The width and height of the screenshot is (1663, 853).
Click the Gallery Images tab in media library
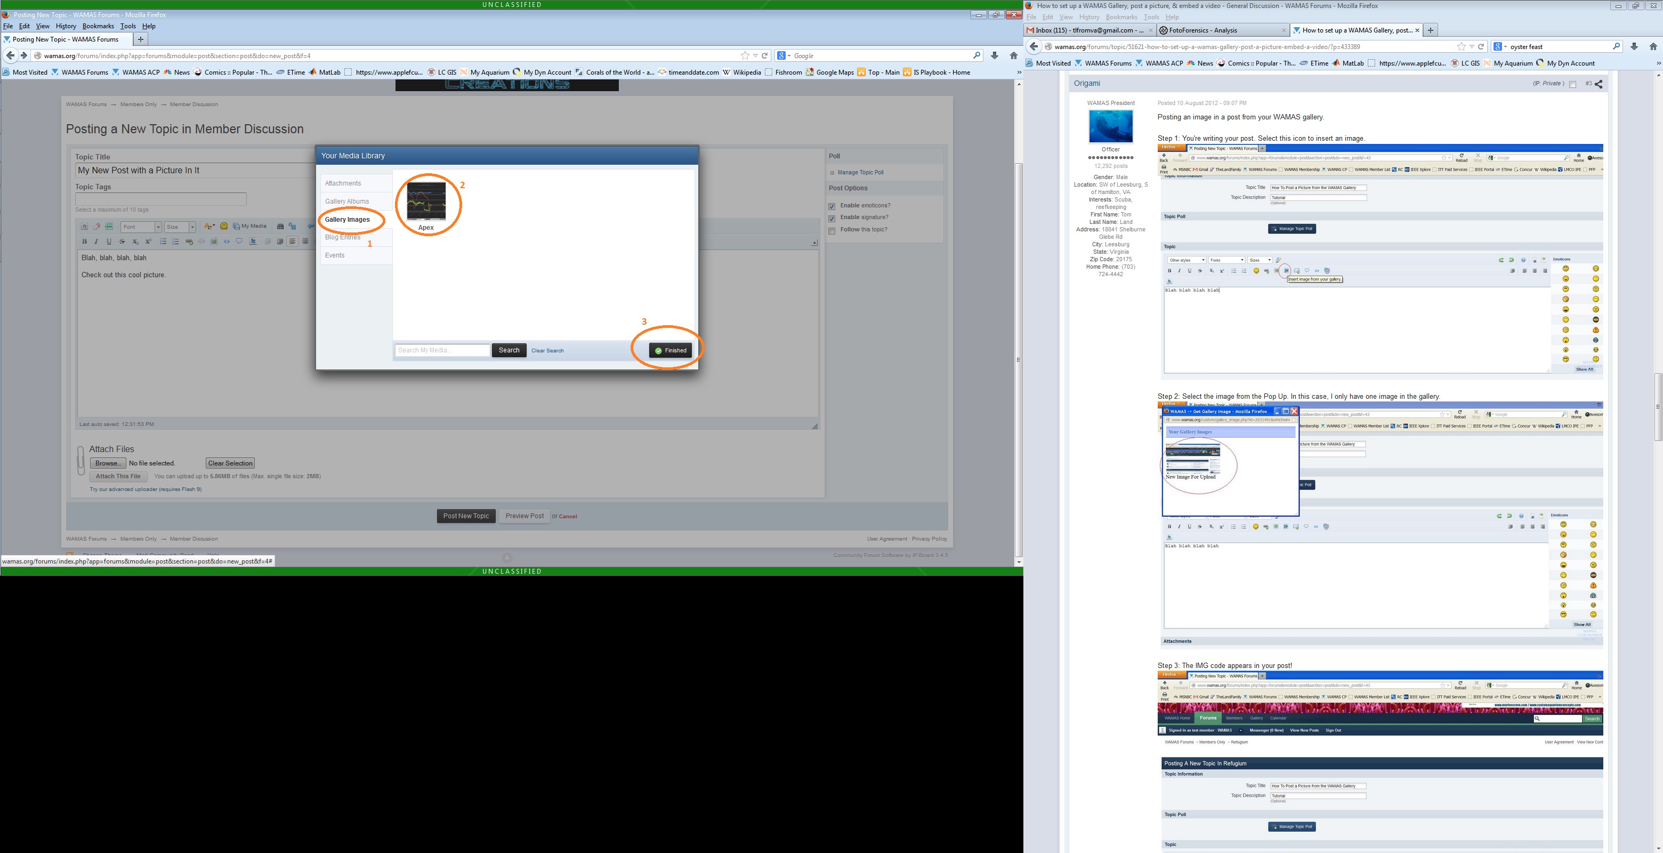click(348, 219)
